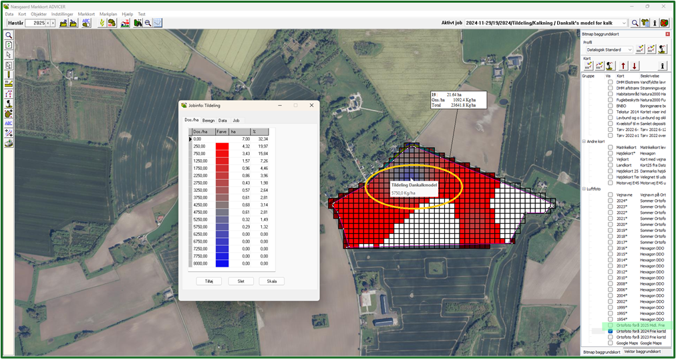
Task: Click the red down arrow to move map down
Action: 634,66
